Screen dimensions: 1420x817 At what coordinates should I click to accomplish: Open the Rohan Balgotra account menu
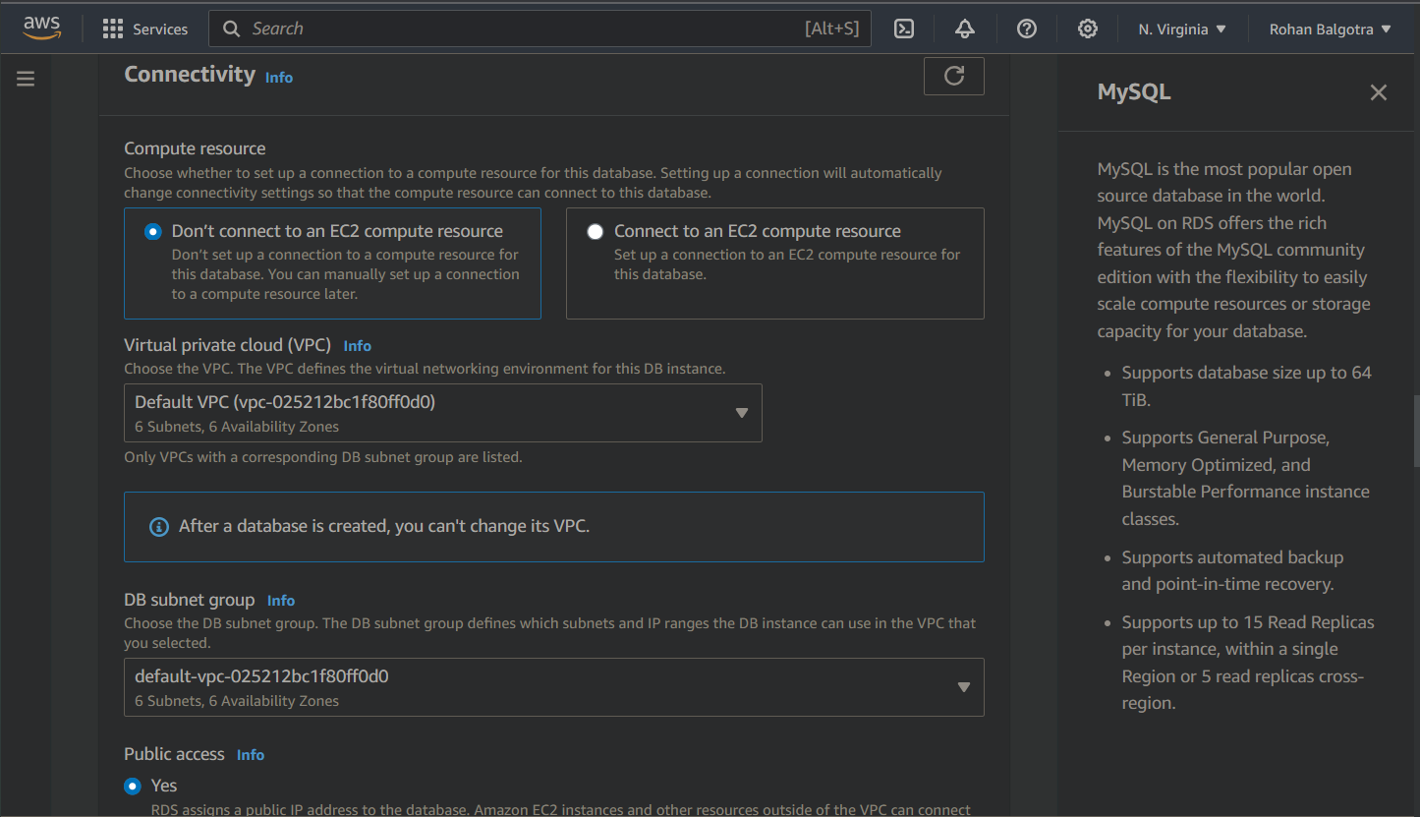click(1331, 29)
